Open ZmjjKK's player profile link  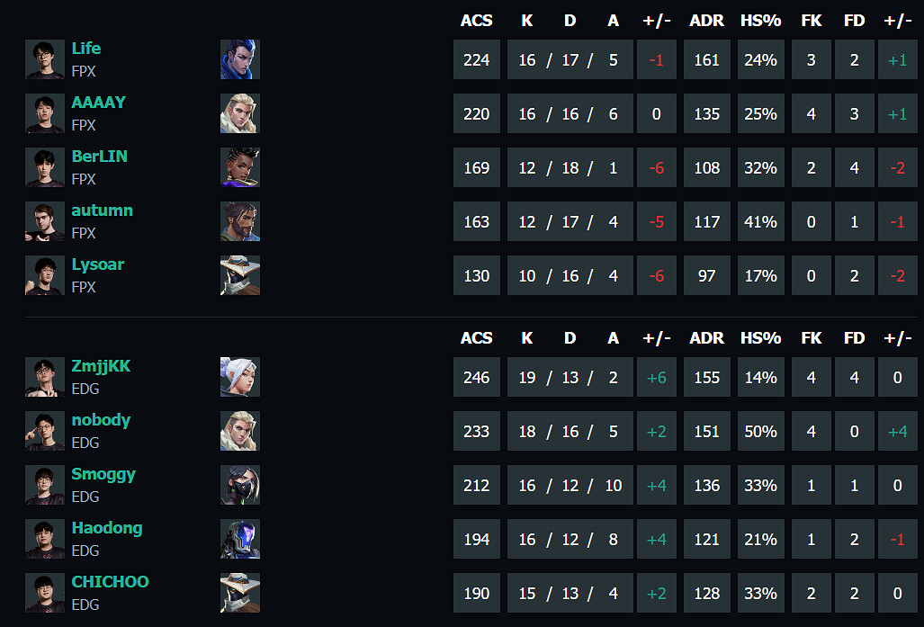click(x=101, y=366)
